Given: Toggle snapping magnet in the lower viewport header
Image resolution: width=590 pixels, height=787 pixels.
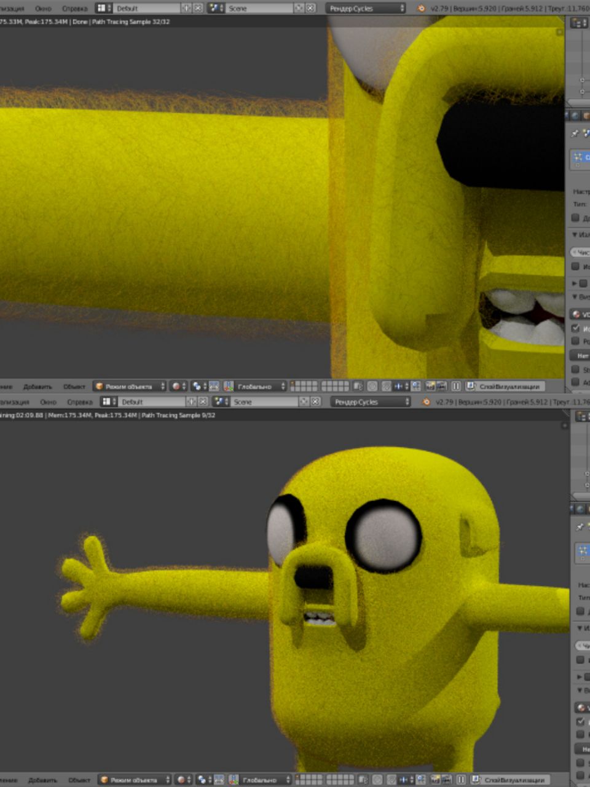Looking at the screenshot, I should (391, 780).
